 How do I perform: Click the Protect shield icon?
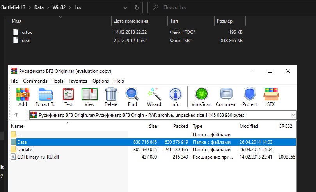250,94
